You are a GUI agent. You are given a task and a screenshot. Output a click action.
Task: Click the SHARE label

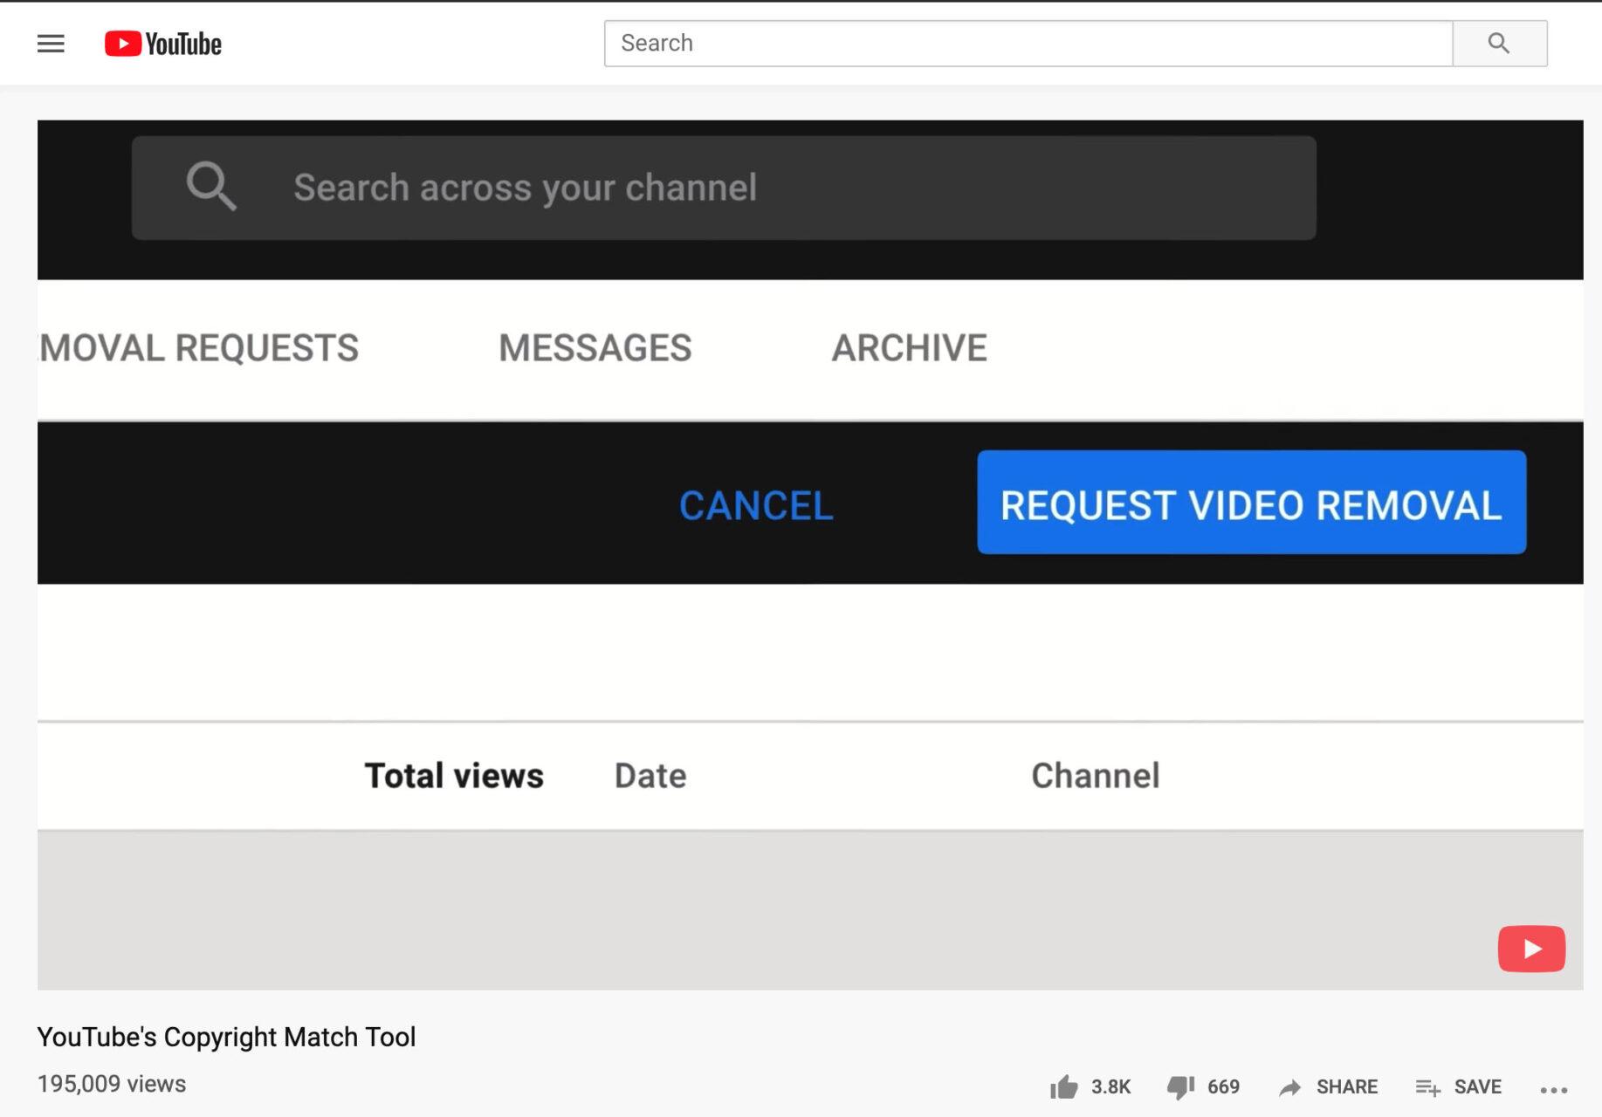coord(1347,1087)
